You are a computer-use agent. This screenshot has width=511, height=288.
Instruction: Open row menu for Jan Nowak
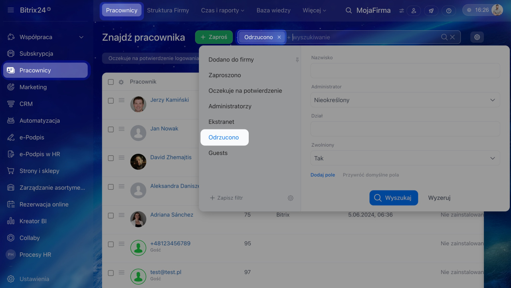(122, 129)
